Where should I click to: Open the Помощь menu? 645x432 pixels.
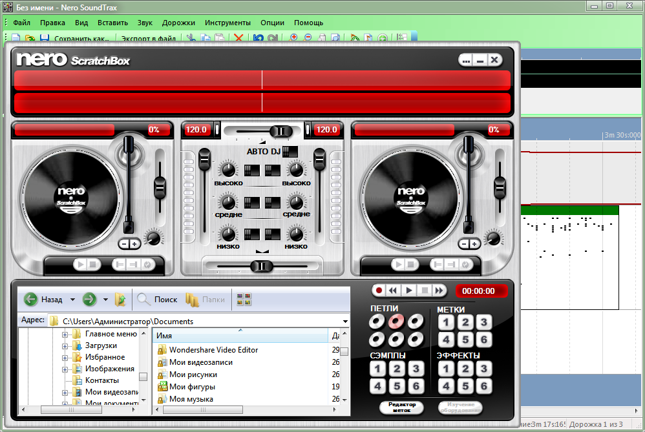[308, 23]
